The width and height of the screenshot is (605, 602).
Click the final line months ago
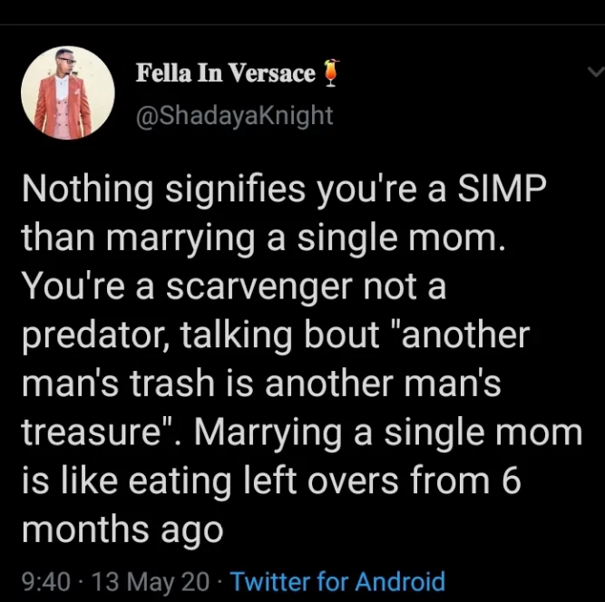coord(122,529)
